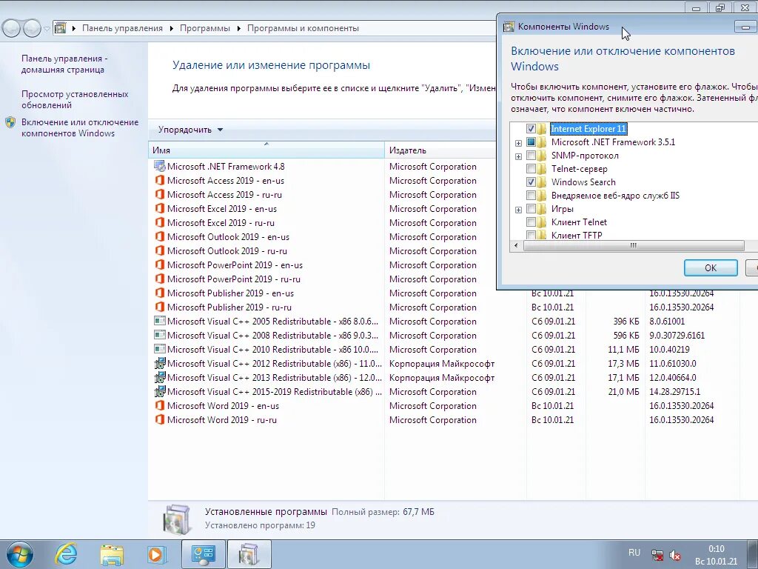This screenshot has width=758, height=569.
Task: Click the Office icon beside PowerPoint 2019 ru-ru
Action: coord(160,279)
